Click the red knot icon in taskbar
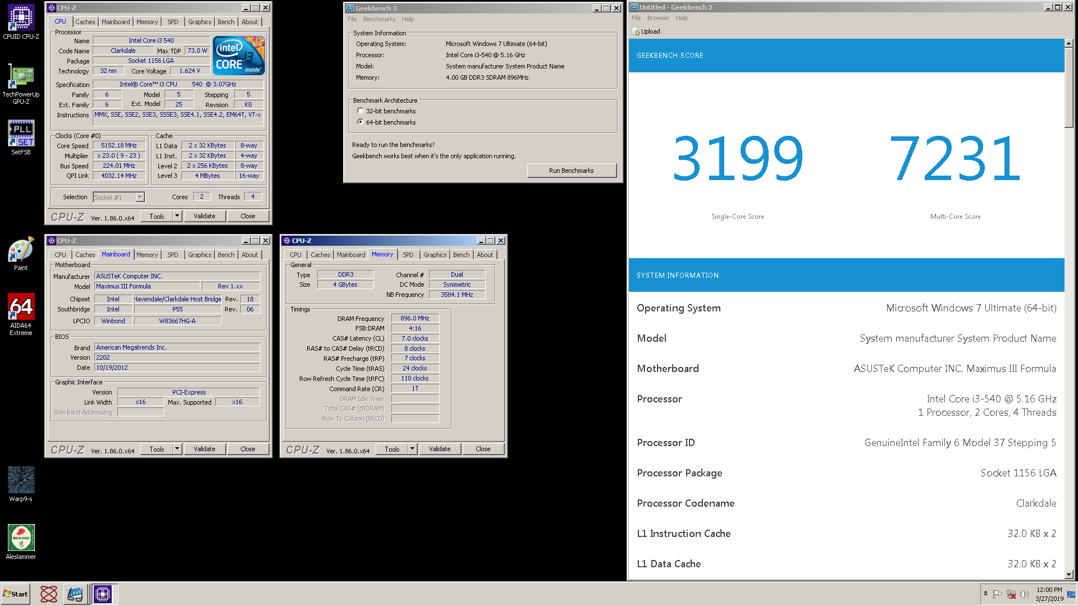 [x=49, y=594]
